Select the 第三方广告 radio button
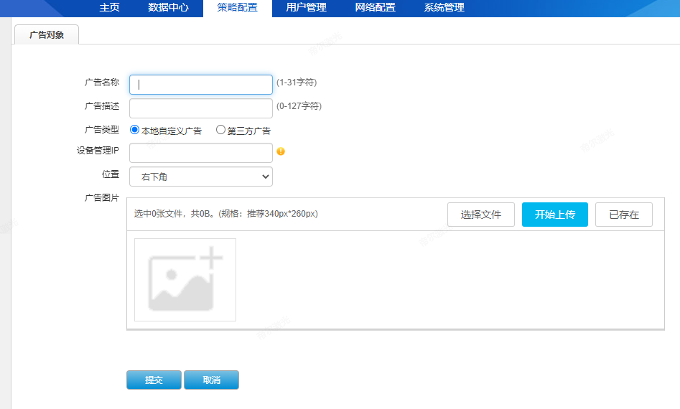Screen dimensions: 680x409 [220, 130]
